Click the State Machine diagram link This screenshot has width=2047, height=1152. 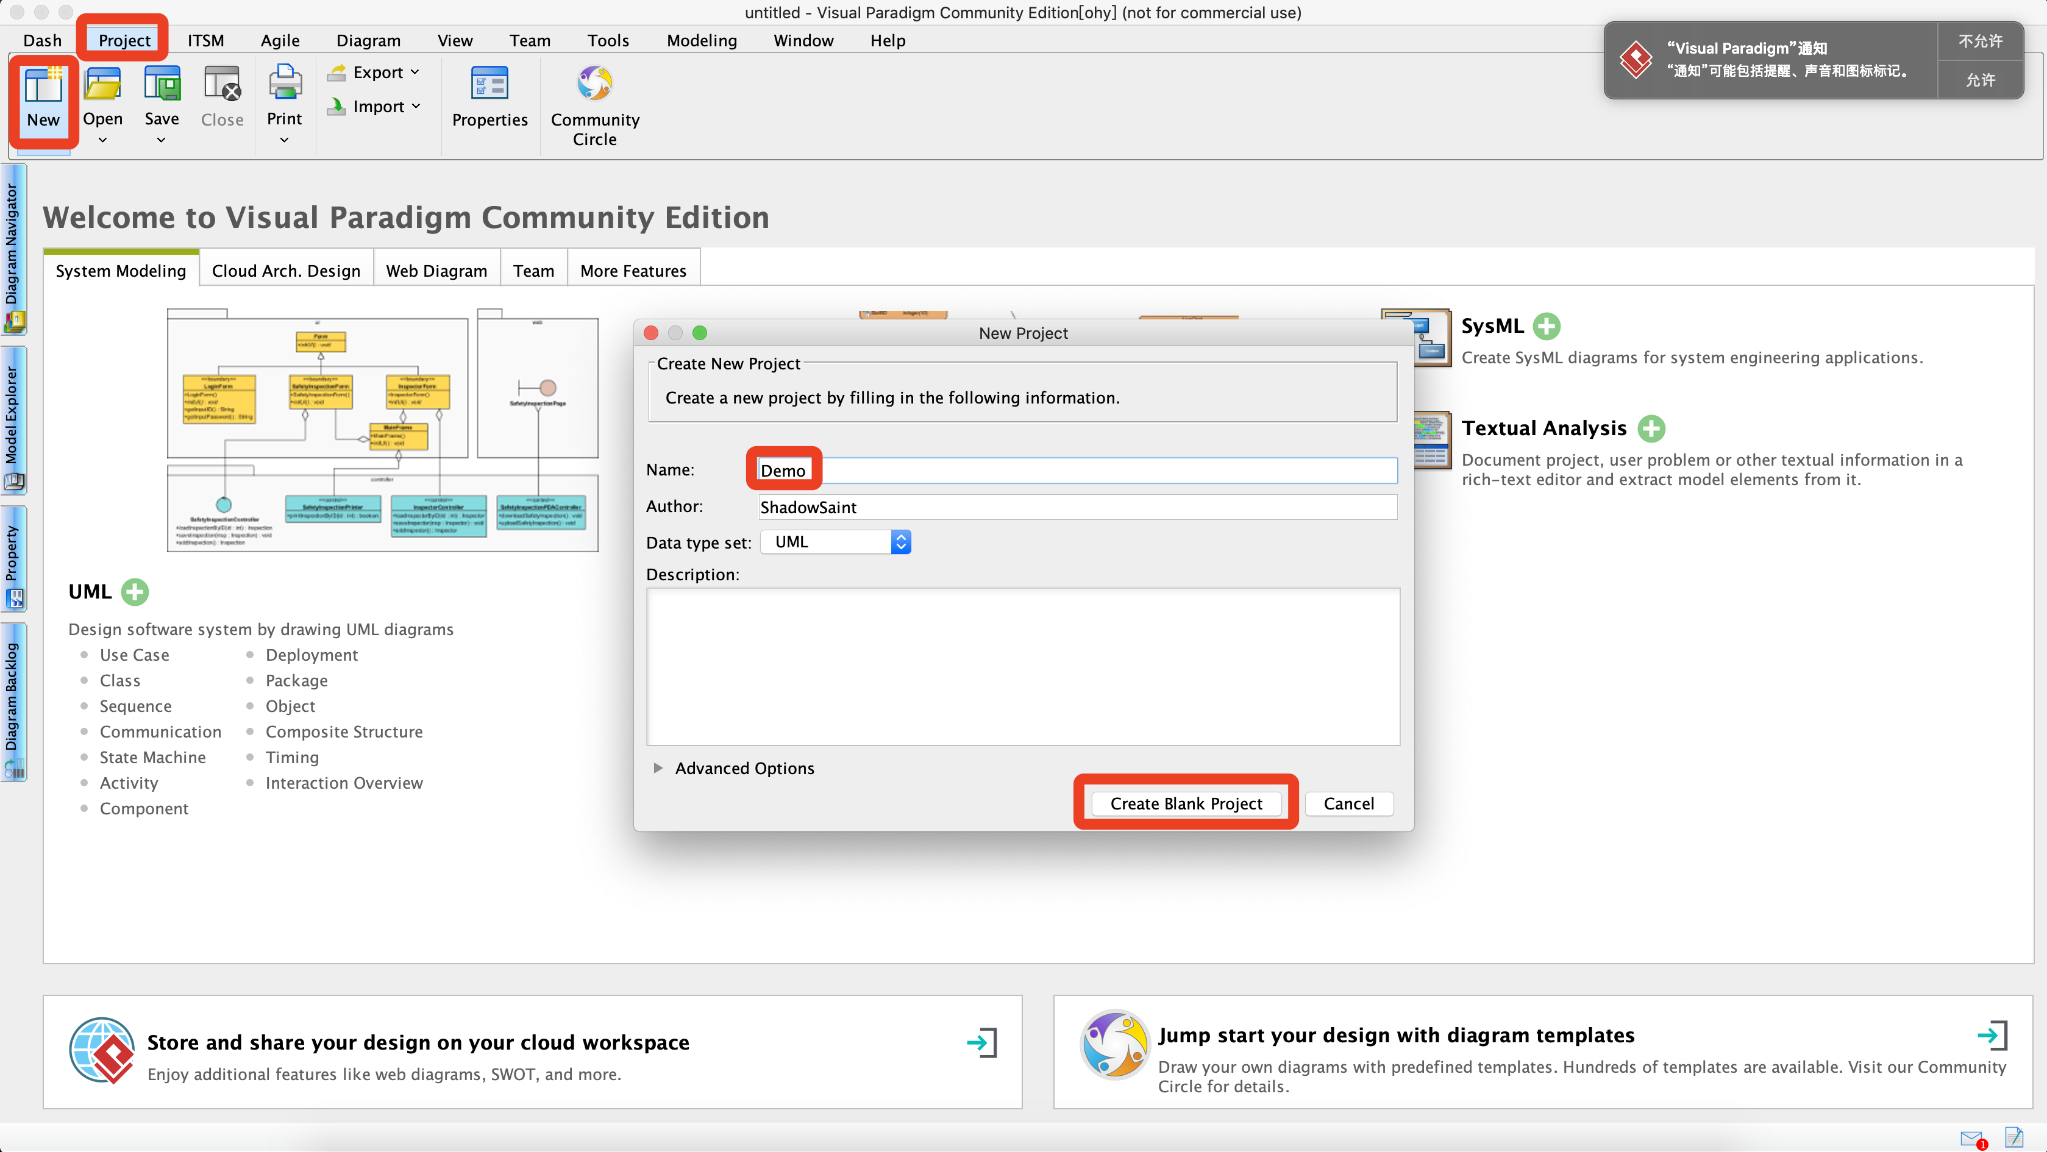tap(152, 757)
